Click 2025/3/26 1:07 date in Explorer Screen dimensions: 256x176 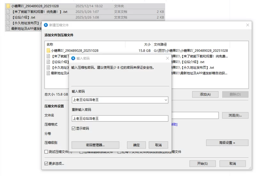(87, 12)
